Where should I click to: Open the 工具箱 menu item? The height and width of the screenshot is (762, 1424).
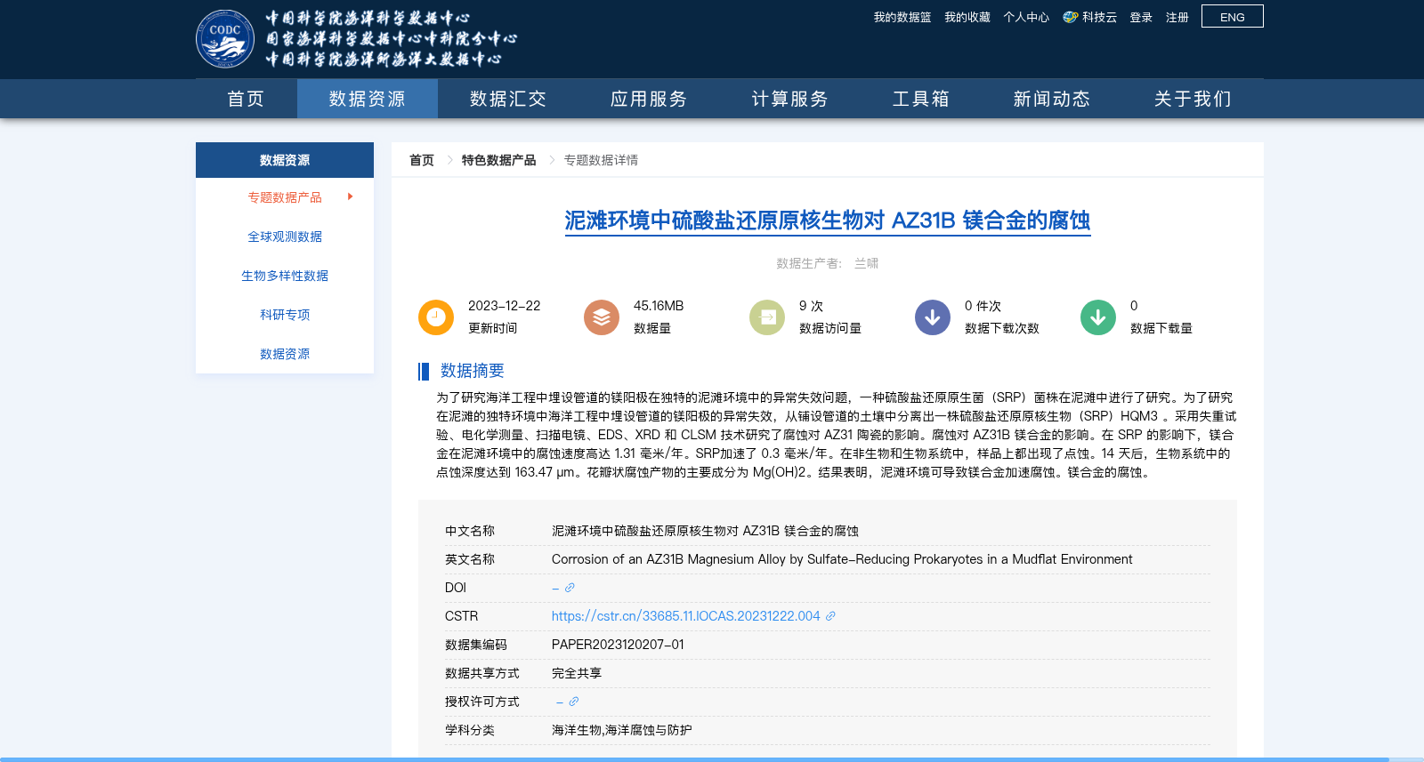pos(921,99)
